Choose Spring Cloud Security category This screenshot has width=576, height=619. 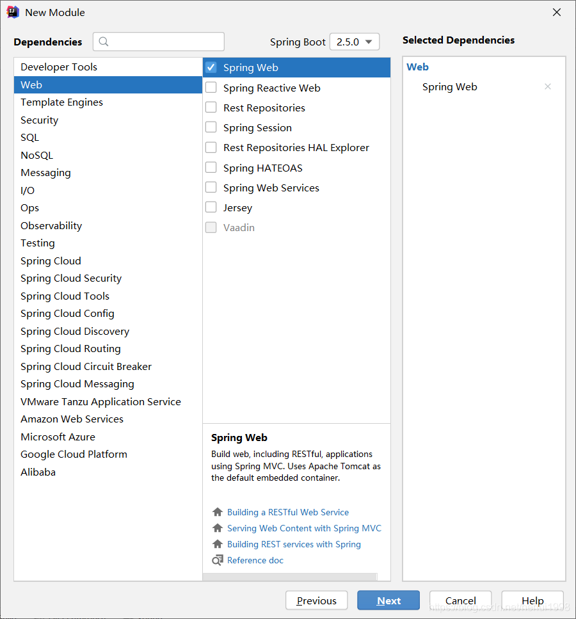(x=108, y=278)
